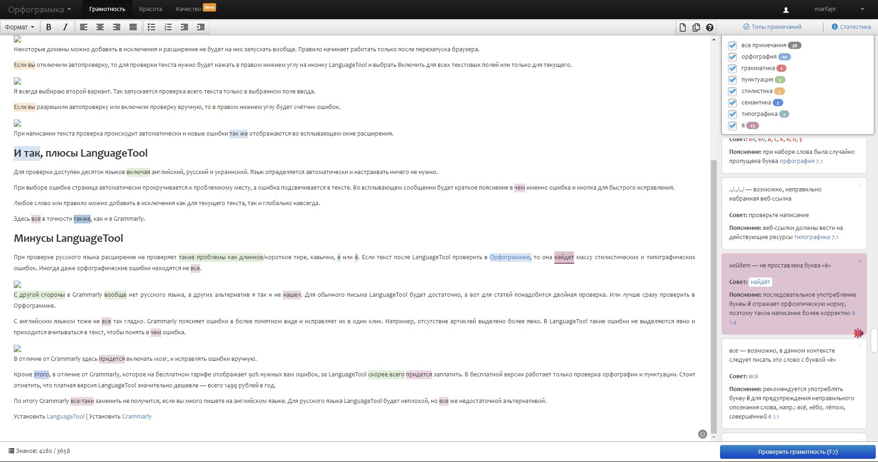The height and width of the screenshot is (462, 878).
Task: Show the Статистика panel
Action: pyautogui.click(x=851, y=27)
